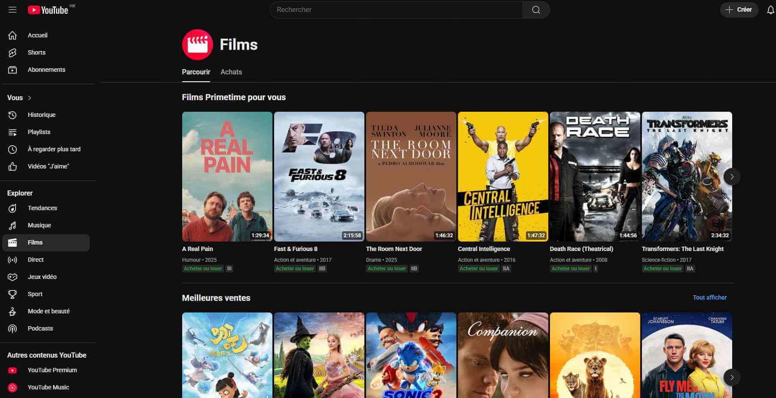Click the Créer button
The image size is (776, 398).
[739, 9]
